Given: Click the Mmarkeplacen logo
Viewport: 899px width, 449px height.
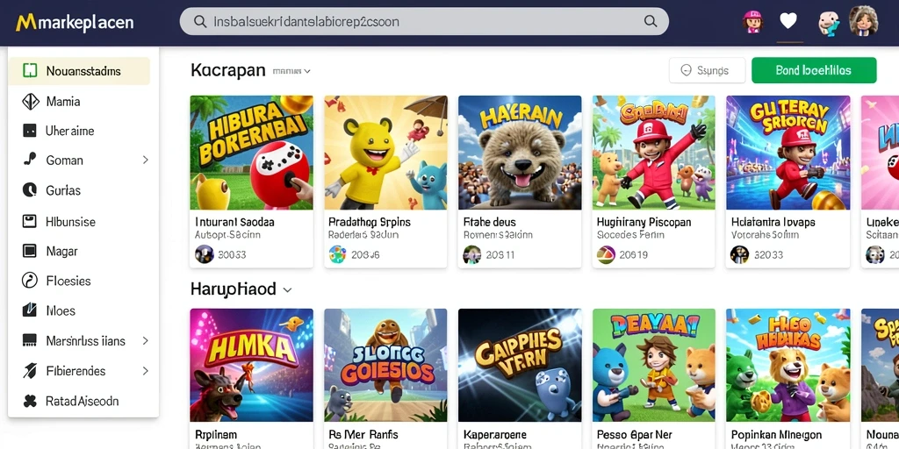Looking at the screenshot, I should coord(75,23).
